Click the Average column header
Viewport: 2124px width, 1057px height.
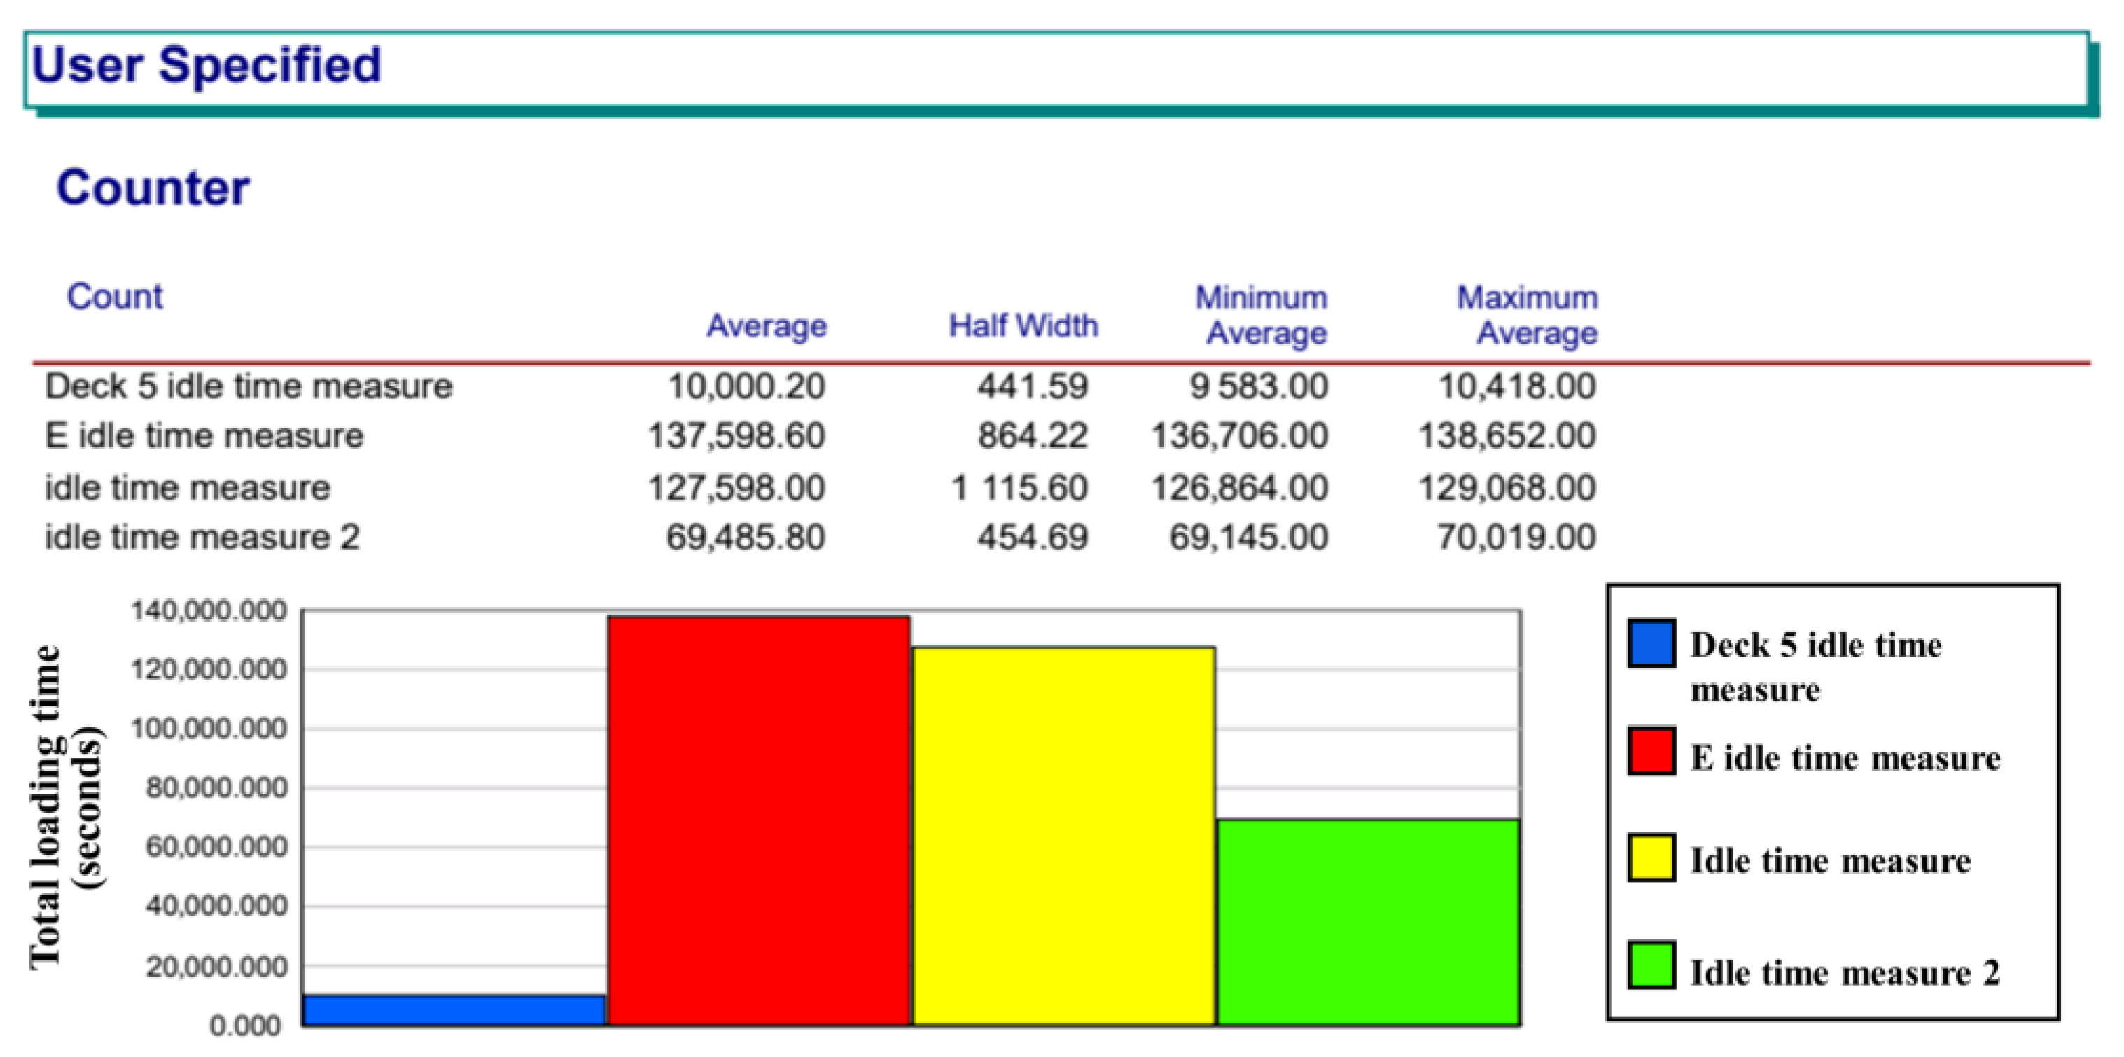tap(766, 326)
